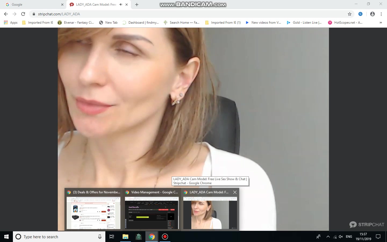This screenshot has height=242, width=387.
Task: Switch to the Google tab
Action: (32, 5)
